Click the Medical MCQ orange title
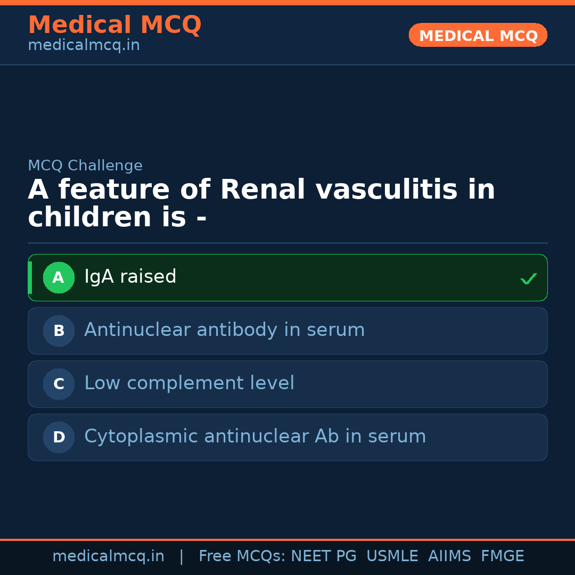Viewport: 575px width, 575px height. point(114,25)
